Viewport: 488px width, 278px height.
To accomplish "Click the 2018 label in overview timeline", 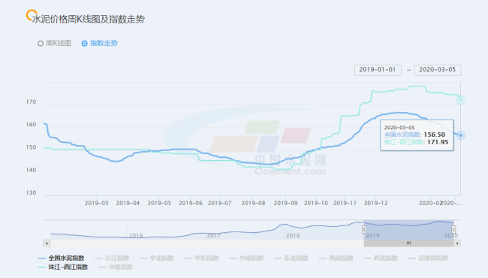I will [x=293, y=236].
